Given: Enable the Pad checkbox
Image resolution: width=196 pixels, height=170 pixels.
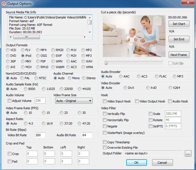Looking at the screenshot, I should [9, 161].
